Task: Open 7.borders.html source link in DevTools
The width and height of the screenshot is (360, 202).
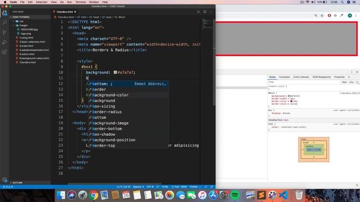Action: coord(349,93)
